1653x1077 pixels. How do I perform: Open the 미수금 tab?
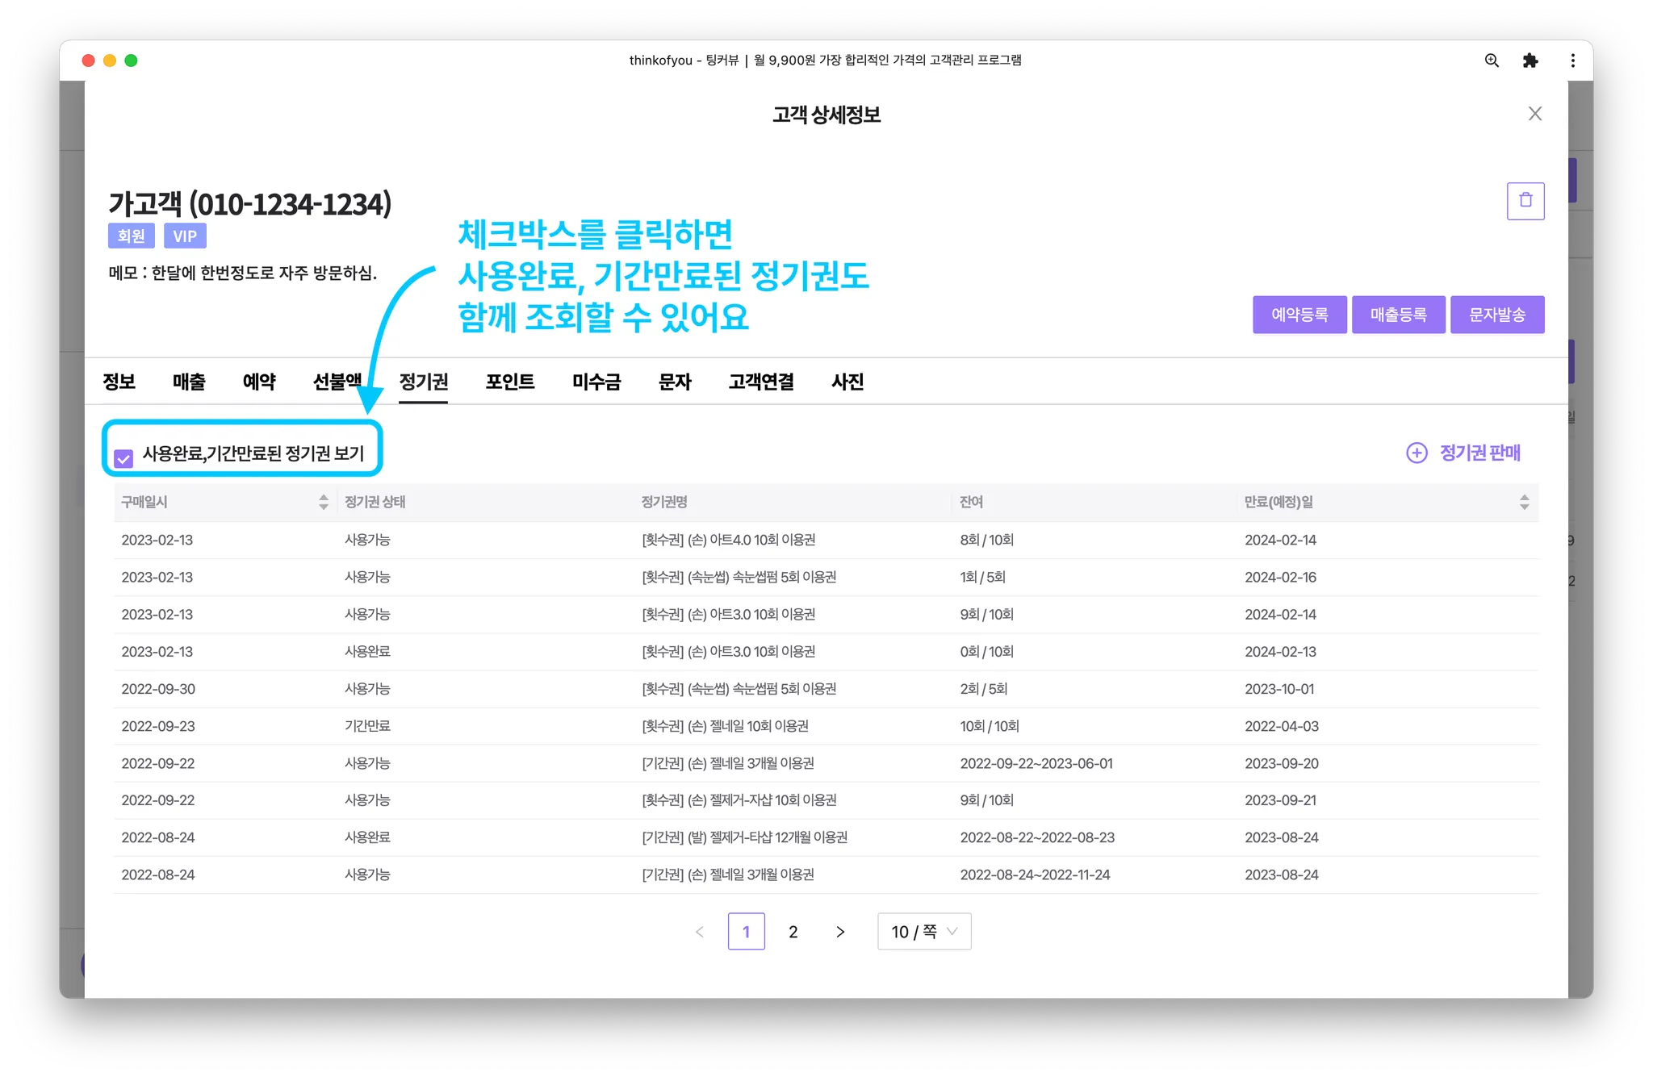click(x=596, y=382)
